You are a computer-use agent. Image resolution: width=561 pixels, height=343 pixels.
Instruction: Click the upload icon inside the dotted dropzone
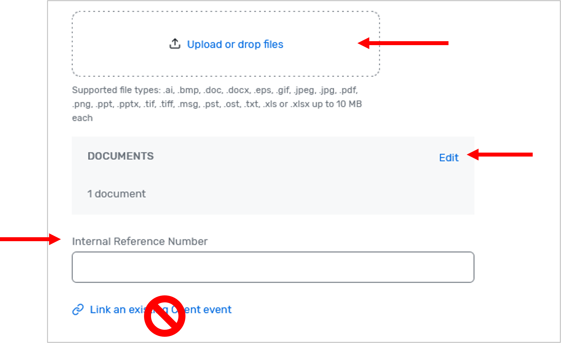click(175, 44)
